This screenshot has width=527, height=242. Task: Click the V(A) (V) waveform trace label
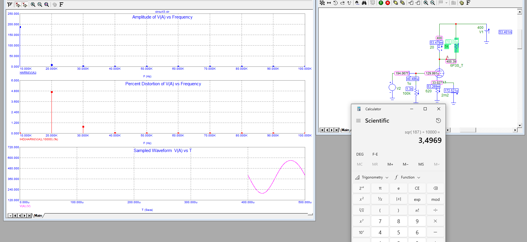click(25, 206)
